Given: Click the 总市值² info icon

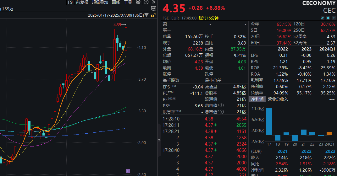Looking at the screenshot, I should pyautogui.click(x=222, y=112).
